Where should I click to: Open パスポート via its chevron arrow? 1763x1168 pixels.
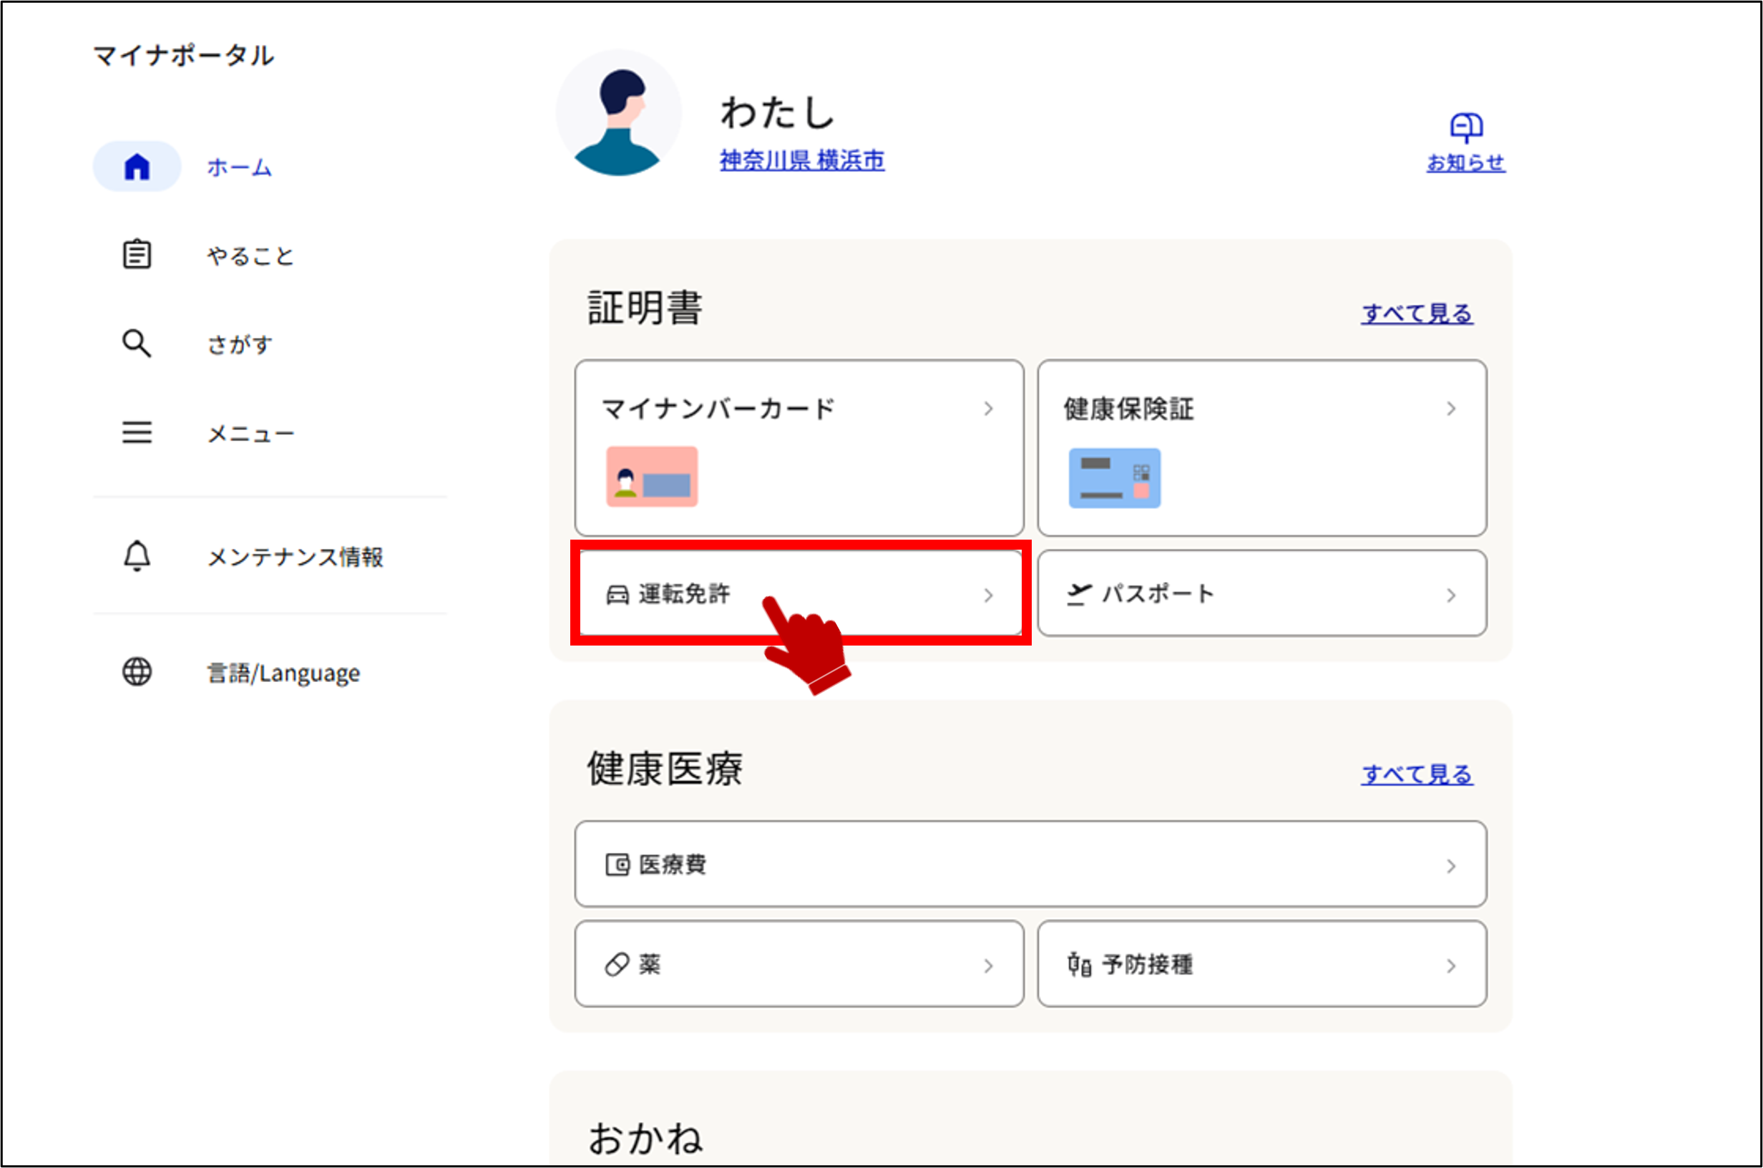coord(1451,595)
